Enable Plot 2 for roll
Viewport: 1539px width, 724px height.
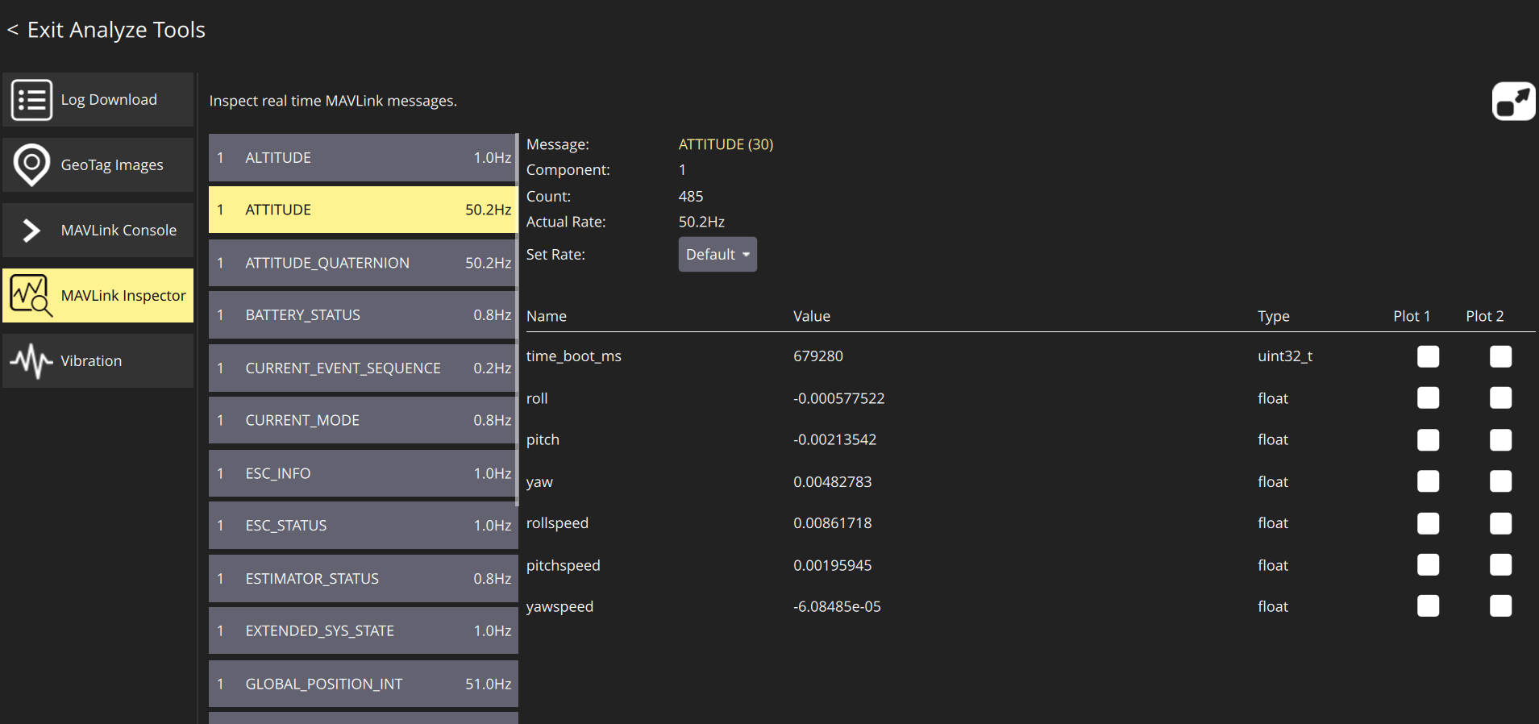point(1500,398)
